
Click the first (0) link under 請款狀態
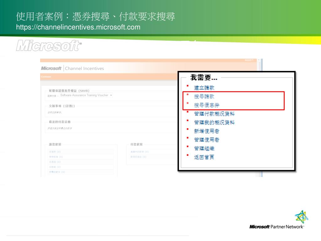[55, 152]
